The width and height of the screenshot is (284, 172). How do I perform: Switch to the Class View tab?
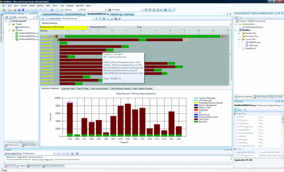click(276, 97)
